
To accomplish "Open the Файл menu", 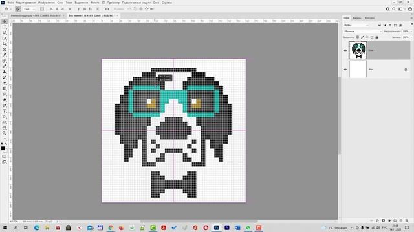I will 10,3.
